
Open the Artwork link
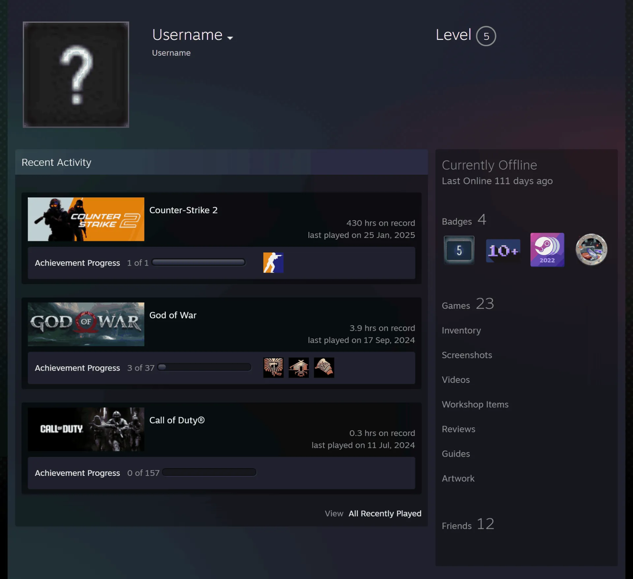pyautogui.click(x=458, y=478)
